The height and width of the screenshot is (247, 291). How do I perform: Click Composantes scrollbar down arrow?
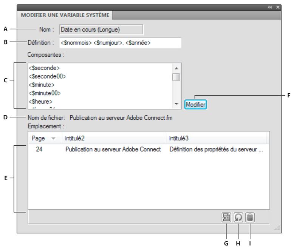[x=176, y=104]
